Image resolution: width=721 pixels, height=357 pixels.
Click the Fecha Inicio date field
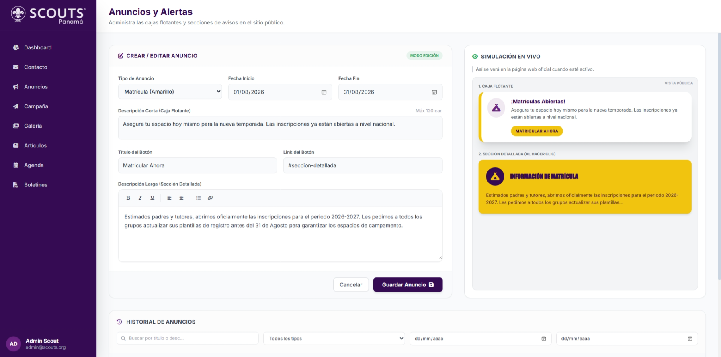pos(280,92)
